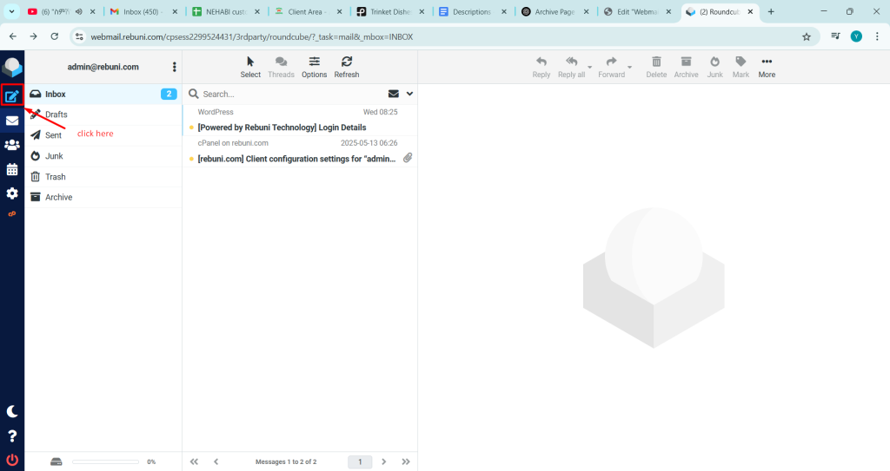Toggle unread filter envelope in search bar
Viewport: 890px width, 471px height.
pos(393,94)
